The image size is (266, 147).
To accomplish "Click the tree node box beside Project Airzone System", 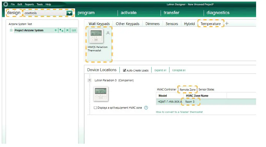I will coord(11,30).
